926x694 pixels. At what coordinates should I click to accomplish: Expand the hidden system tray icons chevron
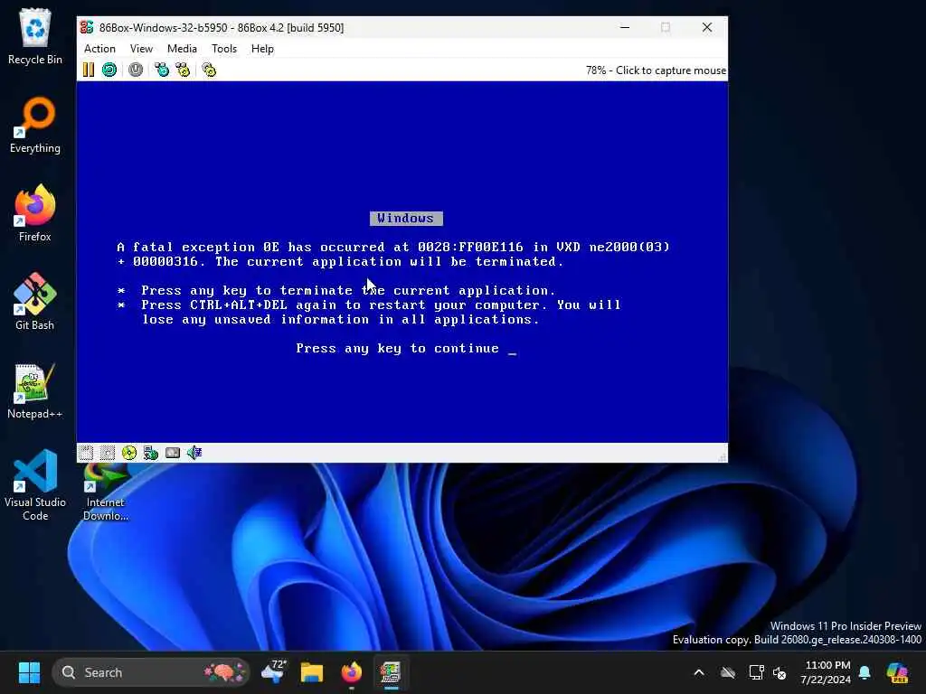pos(699,672)
